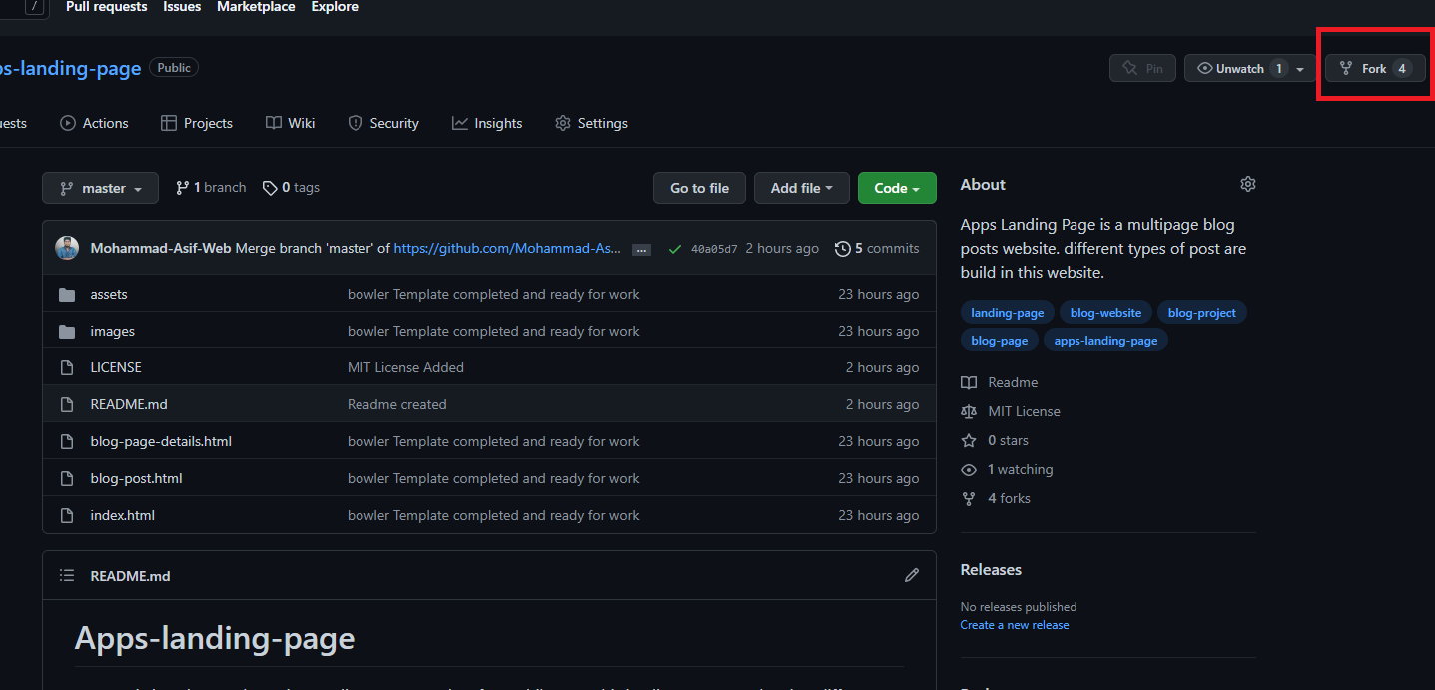This screenshot has width=1435, height=690.
Task: View the 5 commits history
Action: click(877, 248)
